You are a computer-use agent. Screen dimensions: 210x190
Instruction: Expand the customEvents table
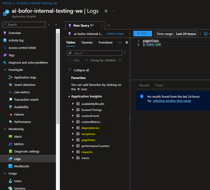click(73, 116)
